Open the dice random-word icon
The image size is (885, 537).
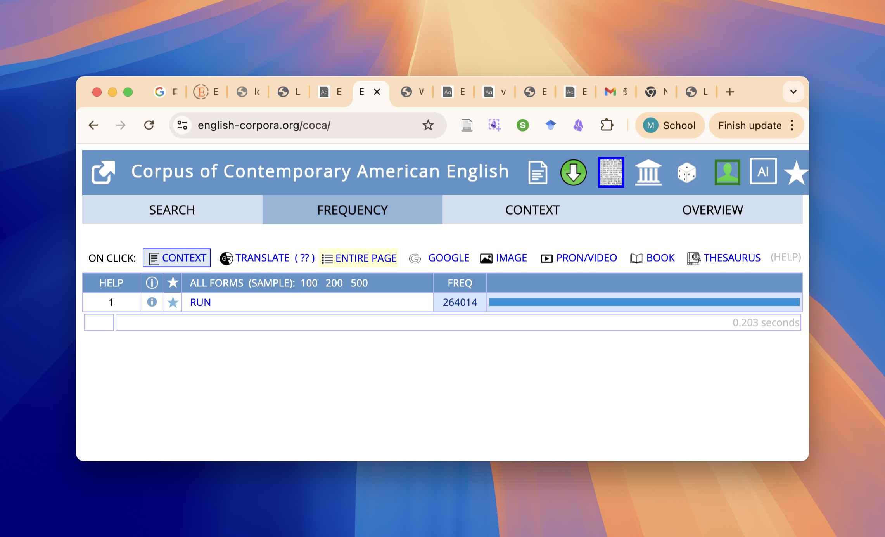click(686, 172)
